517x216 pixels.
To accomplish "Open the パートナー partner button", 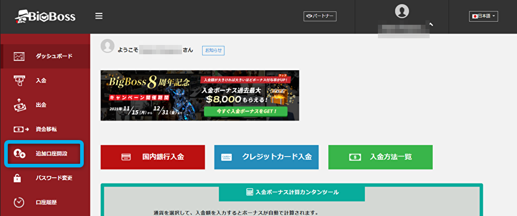I will (320, 16).
